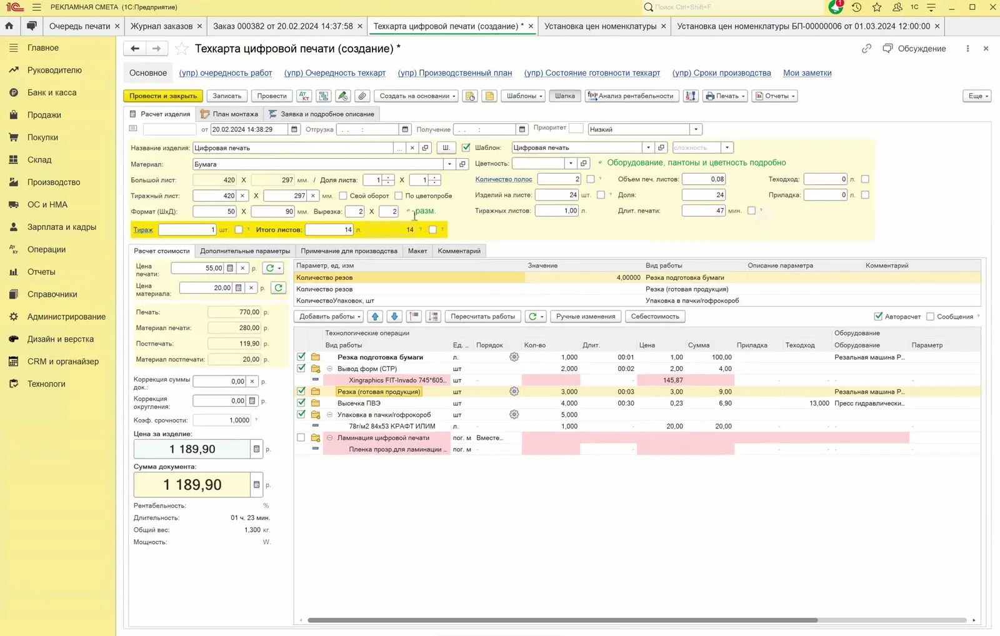Add Техкарта to favorites star

181,49
